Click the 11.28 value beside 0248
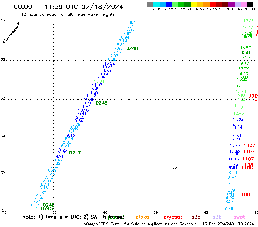The width and height of the screenshot is (258, 227). coord(88,103)
